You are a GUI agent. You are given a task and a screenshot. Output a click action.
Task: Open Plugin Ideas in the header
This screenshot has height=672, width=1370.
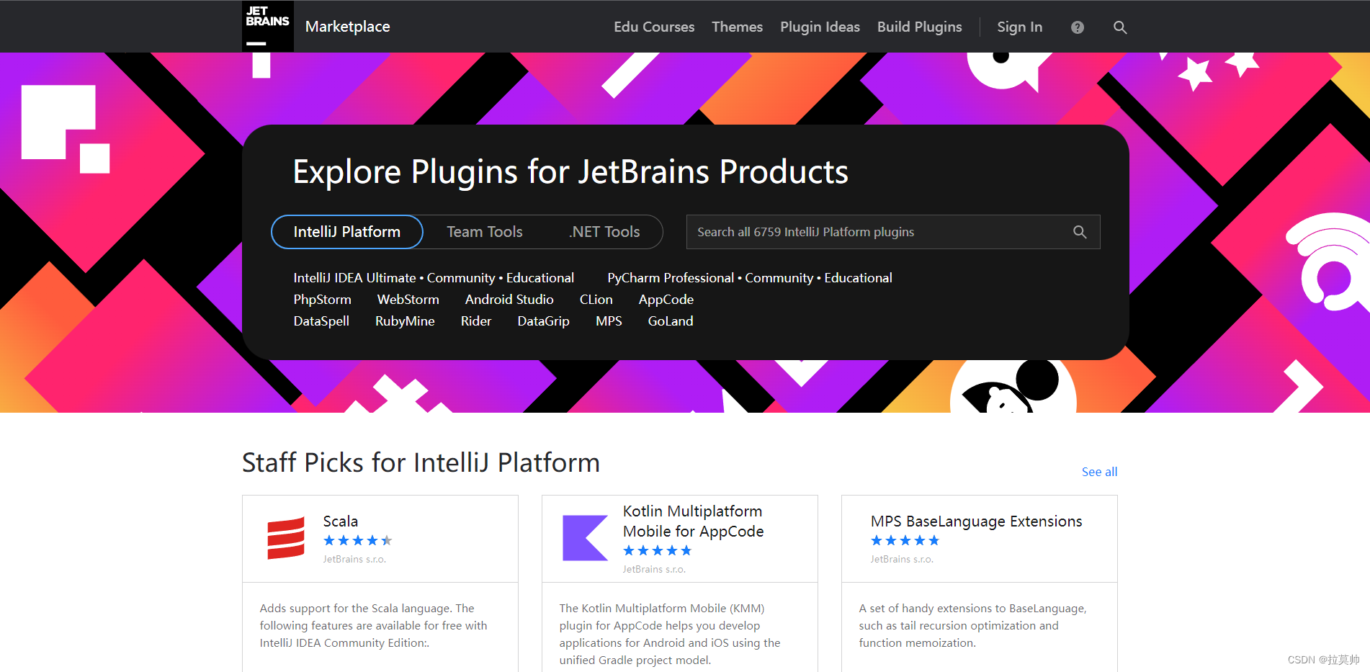click(x=820, y=27)
